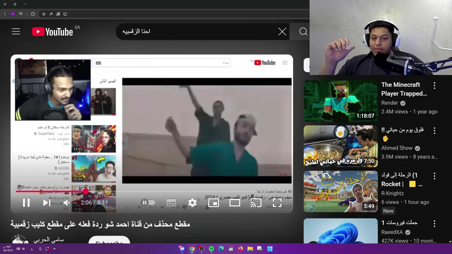Open the YouTube guide hamburger menu

[16, 32]
